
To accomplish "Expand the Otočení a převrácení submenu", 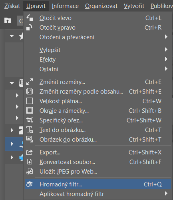I will click(166, 37).
